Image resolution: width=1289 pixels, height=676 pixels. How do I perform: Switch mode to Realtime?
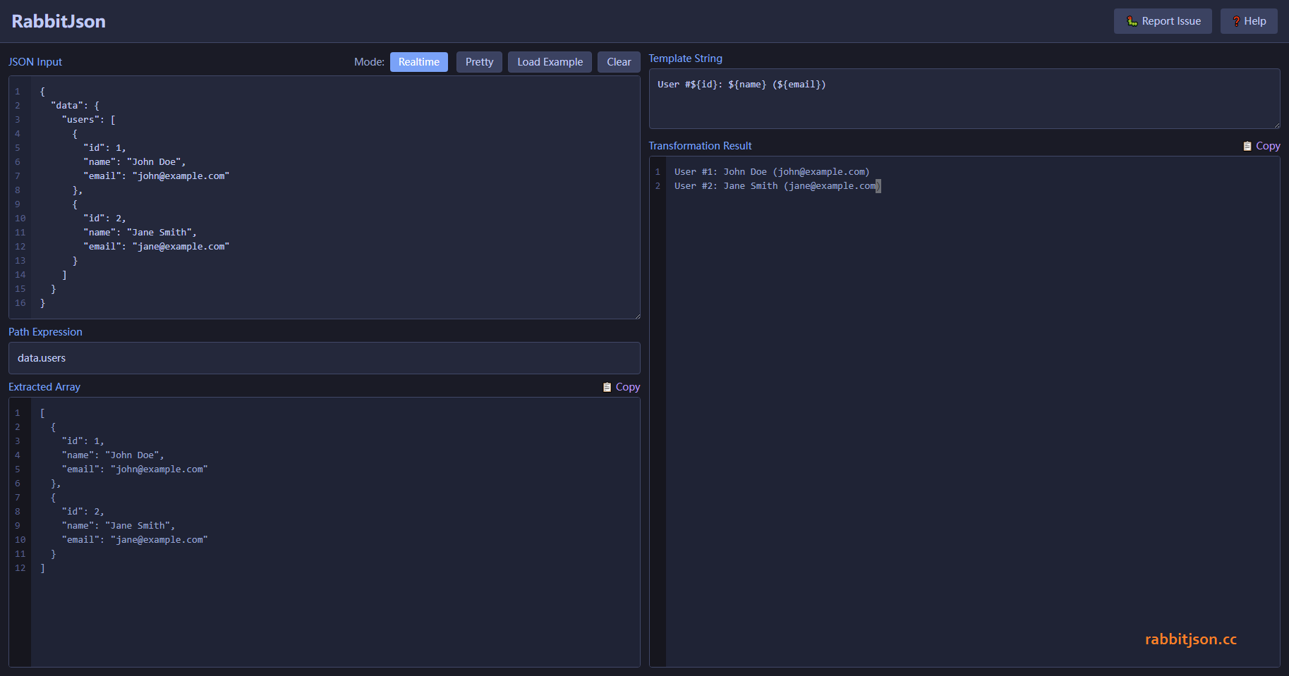(x=418, y=62)
